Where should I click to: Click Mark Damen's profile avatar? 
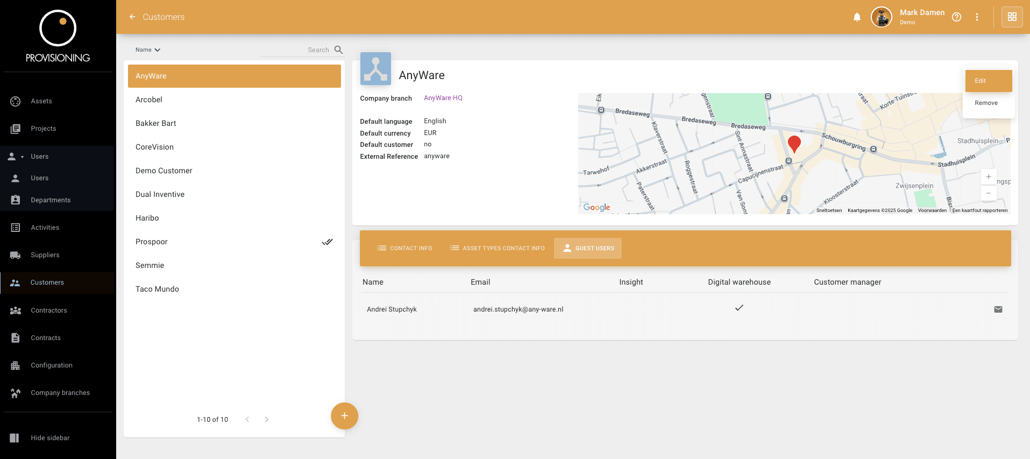coord(882,17)
